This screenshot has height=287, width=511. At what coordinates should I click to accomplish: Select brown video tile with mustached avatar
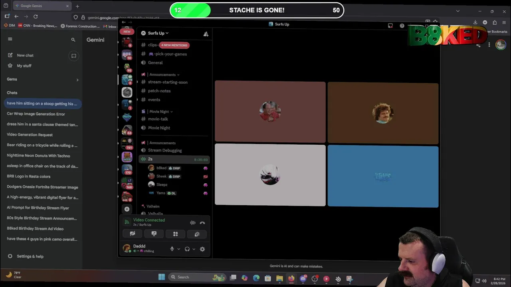[x=383, y=113]
